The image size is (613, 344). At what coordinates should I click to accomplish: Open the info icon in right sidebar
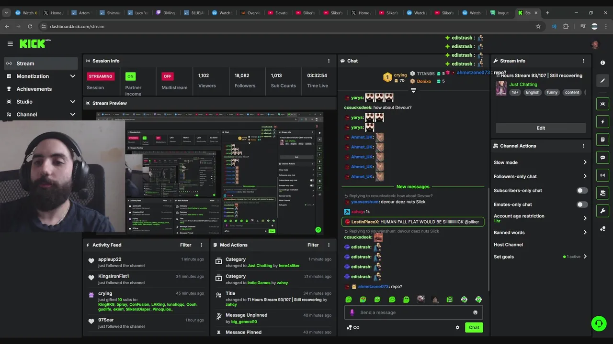point(602,63)
